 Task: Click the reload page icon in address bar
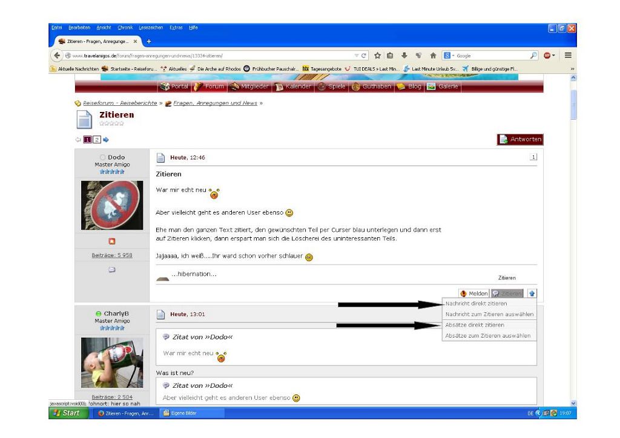pyautogui.click(x=364, y=56)
